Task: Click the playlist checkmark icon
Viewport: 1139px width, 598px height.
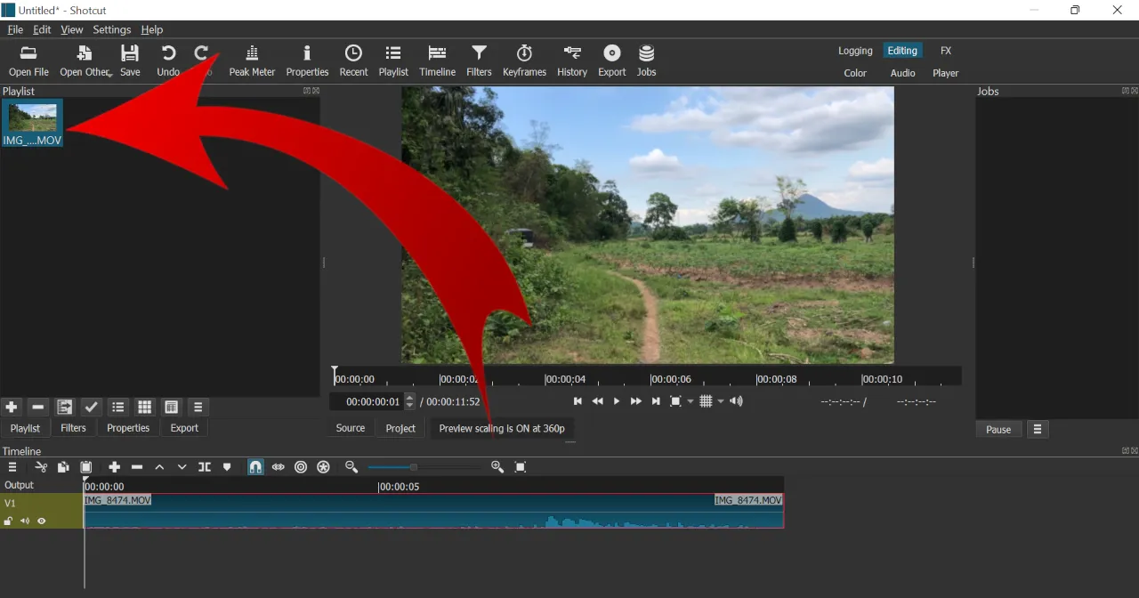Action: (x=92, y=407)
